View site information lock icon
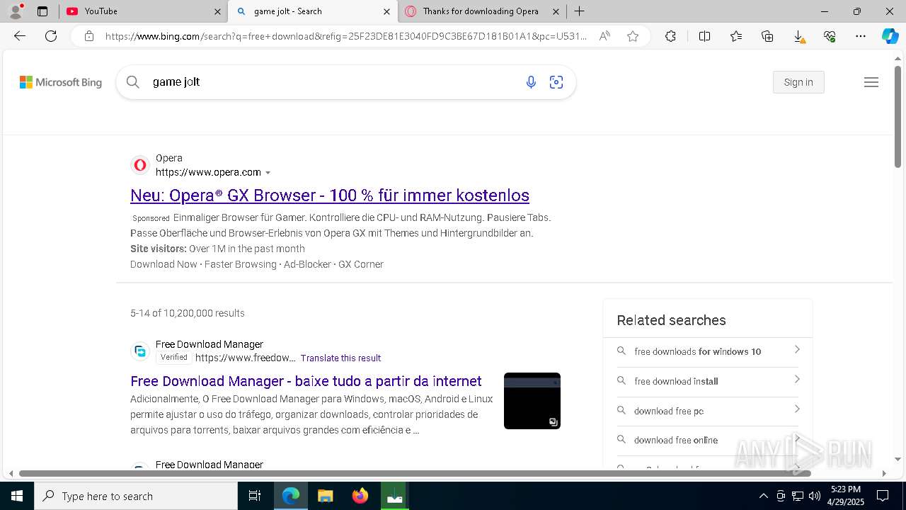Viewport: 906px width, 510px height. tap(88, 36)
